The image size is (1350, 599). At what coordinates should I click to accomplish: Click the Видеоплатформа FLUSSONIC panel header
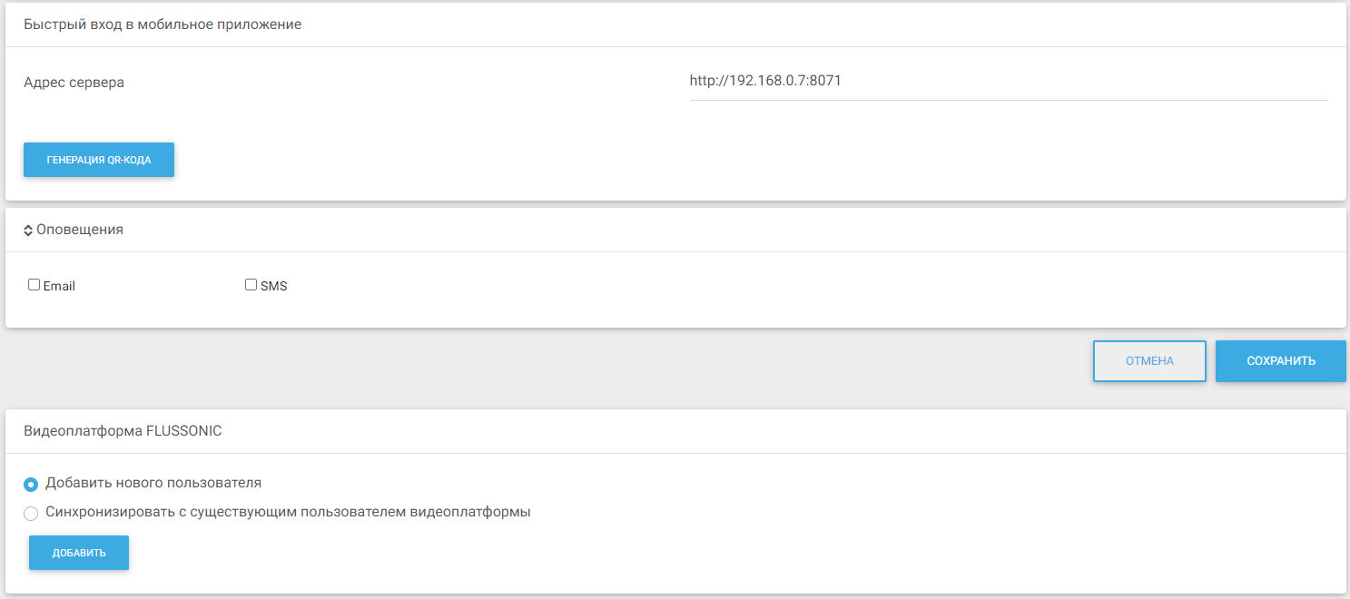click(x=123, y=431)
